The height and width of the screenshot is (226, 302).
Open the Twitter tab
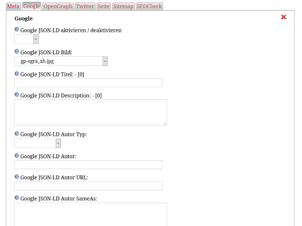pos(85,6)
